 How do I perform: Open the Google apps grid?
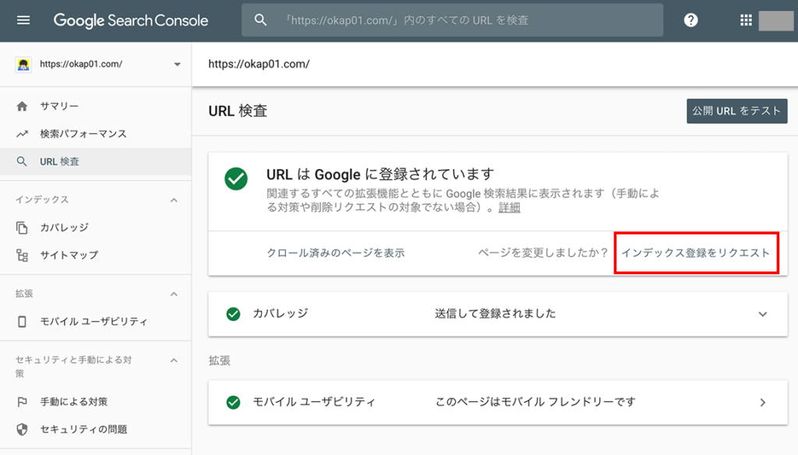point(746,20)
